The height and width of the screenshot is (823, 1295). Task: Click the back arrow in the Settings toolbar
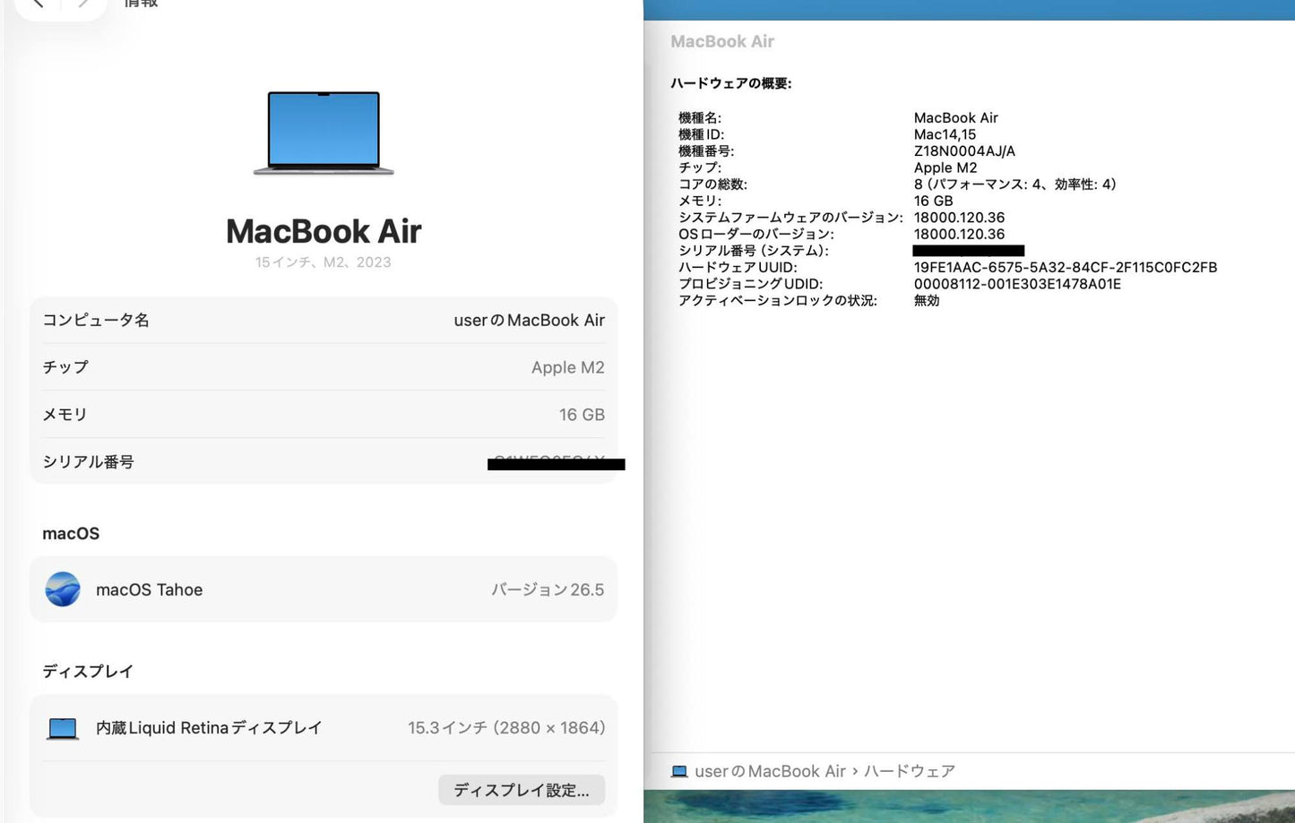pyautogui.click(x=38, y=4)
